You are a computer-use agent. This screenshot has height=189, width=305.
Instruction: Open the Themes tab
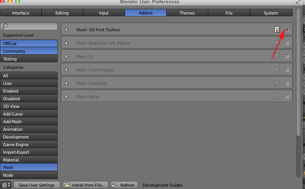pyautogui.click(x=187, y=13)
